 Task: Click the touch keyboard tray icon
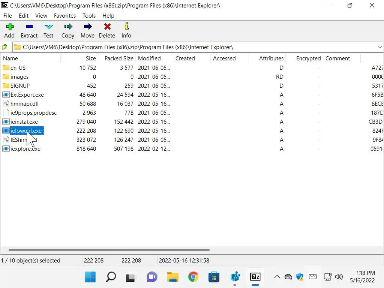tap(312, 277)
